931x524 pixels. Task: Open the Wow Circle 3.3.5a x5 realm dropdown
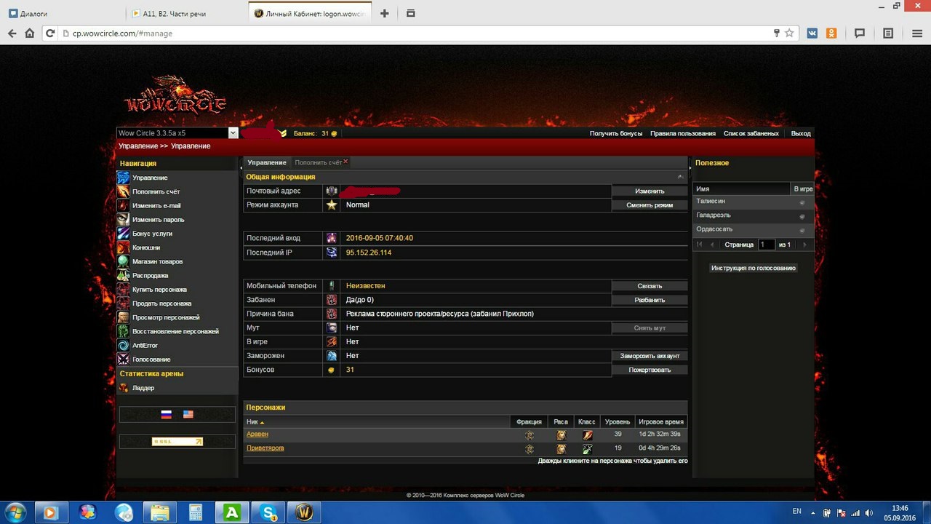pos(233,133)
